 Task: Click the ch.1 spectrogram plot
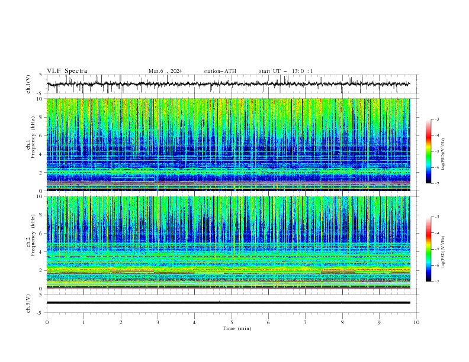pos(228,144)
